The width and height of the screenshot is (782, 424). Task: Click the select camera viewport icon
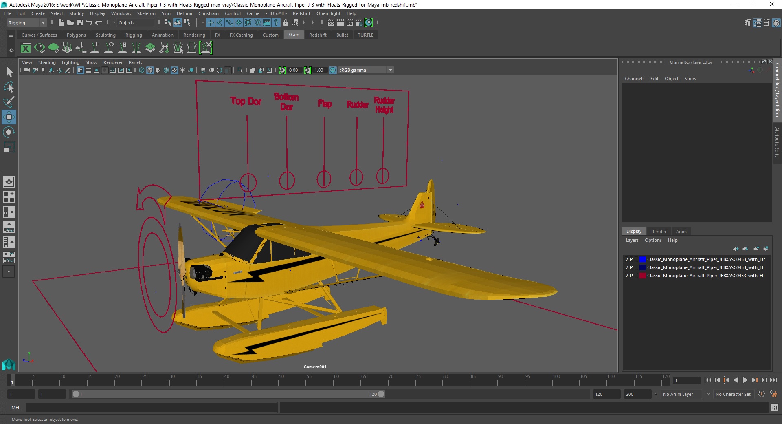click(x=26, y=70)
